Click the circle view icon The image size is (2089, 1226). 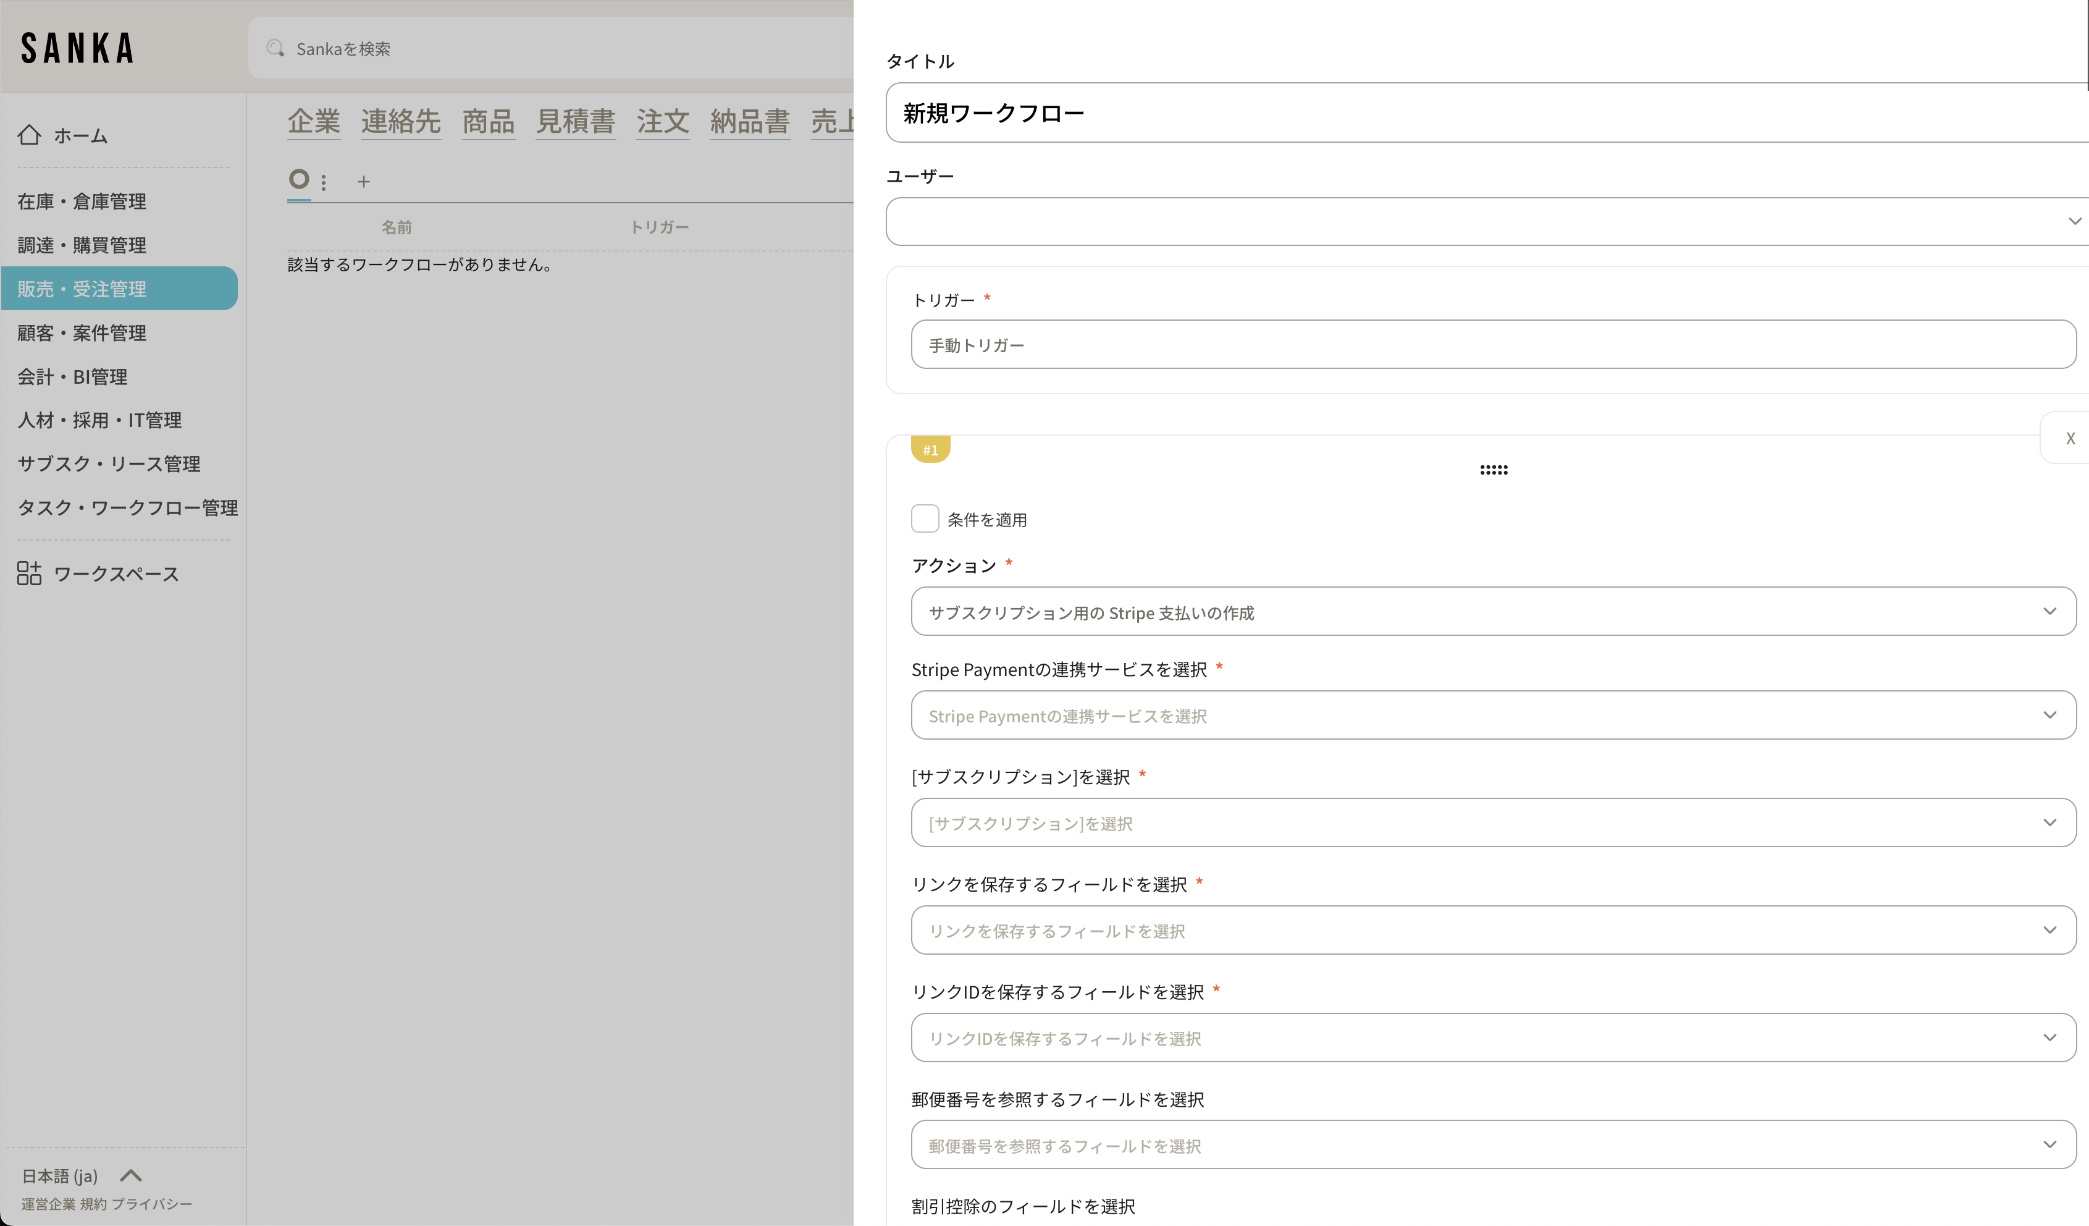pos(299,179)
